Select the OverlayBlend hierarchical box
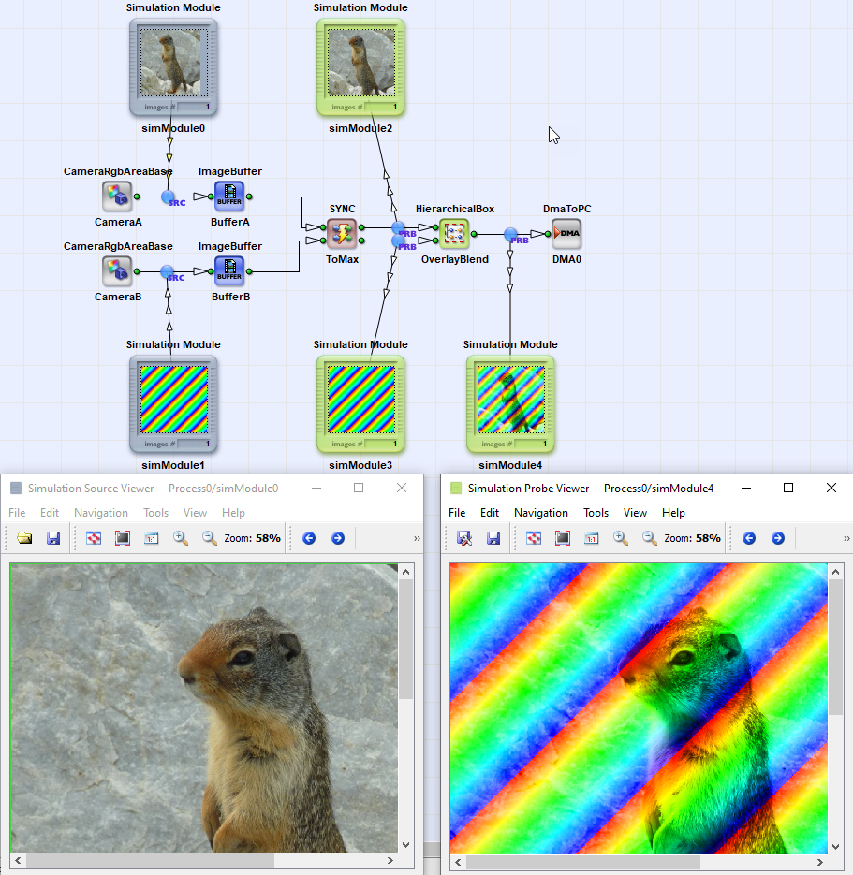This screenshot has width=853, height=875. point(454,234)
